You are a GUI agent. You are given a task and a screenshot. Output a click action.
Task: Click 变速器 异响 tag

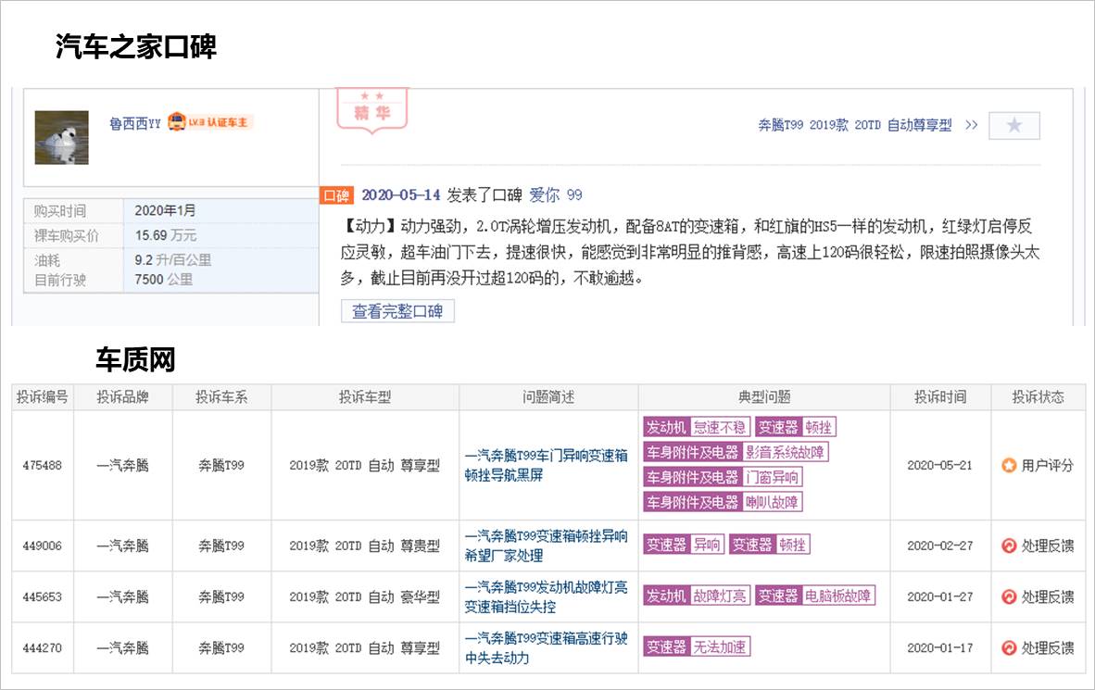(684, 544)
